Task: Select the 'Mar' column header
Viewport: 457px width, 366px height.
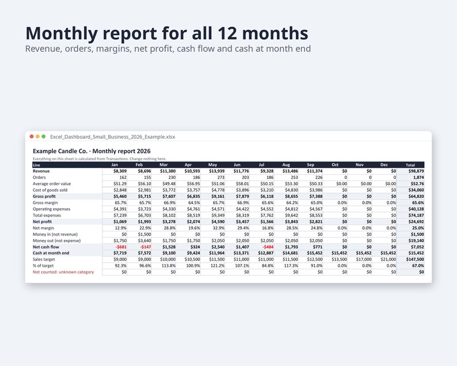Action: (x=163, y=165)
